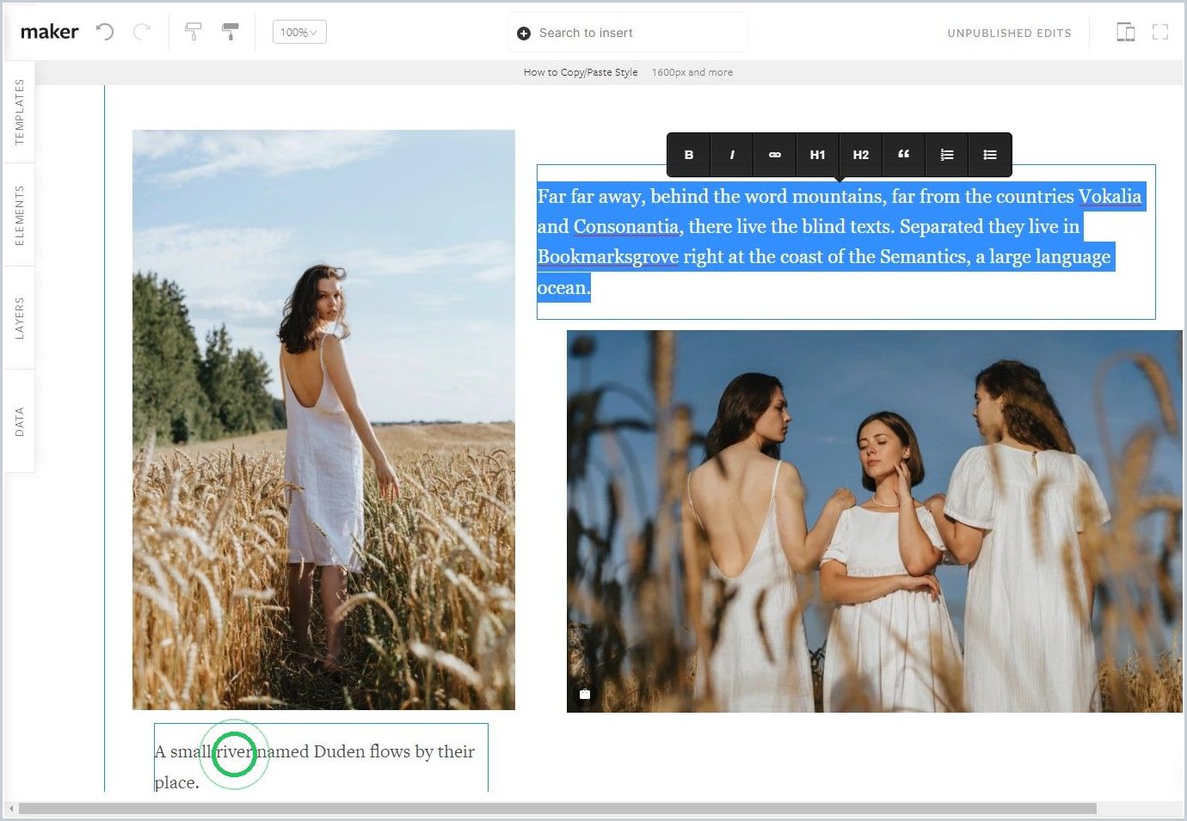
Task: Open the device preview icon
Action: [1125, 33]
